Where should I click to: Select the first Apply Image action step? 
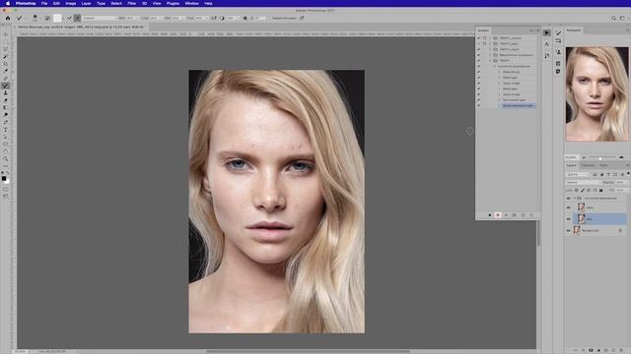[511, 83]
